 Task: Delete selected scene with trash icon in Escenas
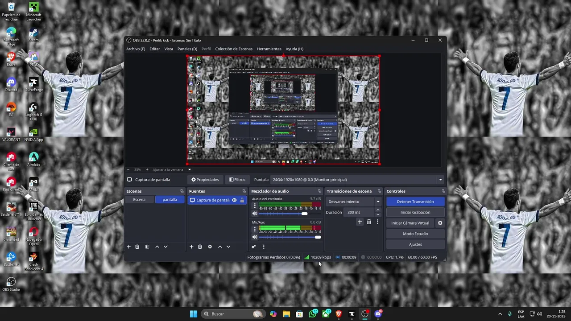pyautogui.click(x=137, y=247)
